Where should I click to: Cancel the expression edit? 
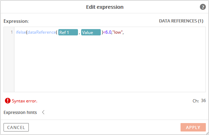(16, 127)
